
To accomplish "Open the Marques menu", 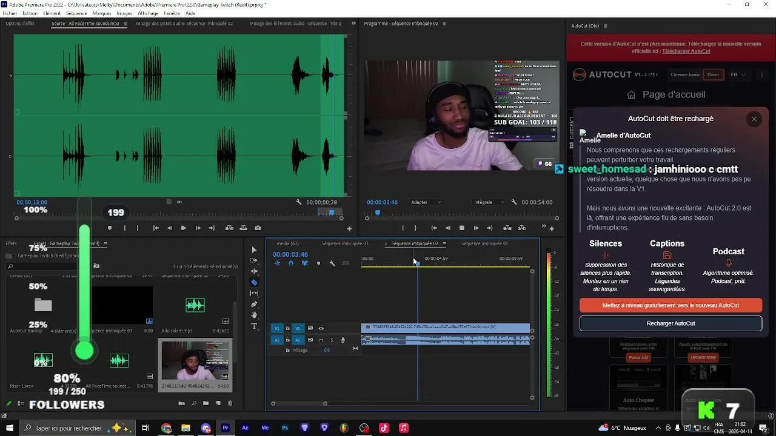I will (x=102, y=13).
